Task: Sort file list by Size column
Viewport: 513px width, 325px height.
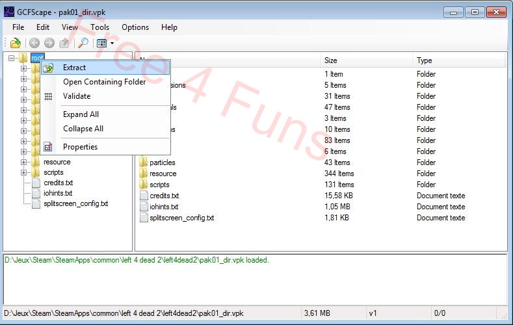Action: [x=331, y=60]
